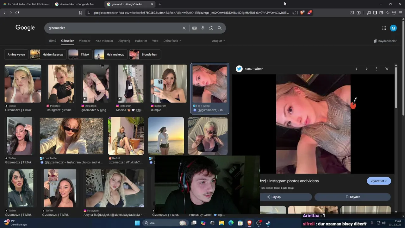This screenshot has width=405, height=228.
Task: Clear the Google search box text
Action: 184,28
